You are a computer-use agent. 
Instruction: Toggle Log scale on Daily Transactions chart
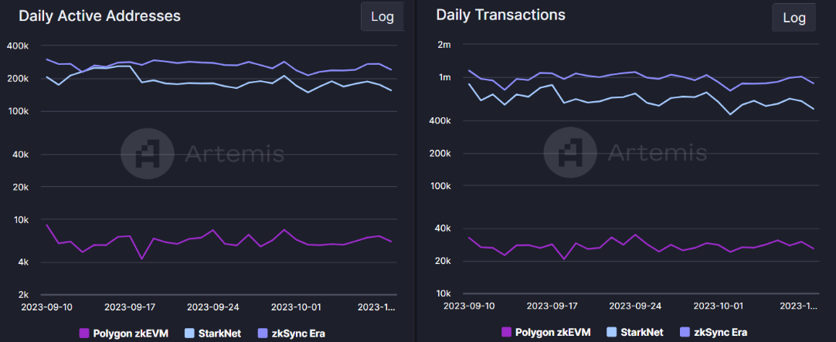pyautogui.click(x=794, y=18)
